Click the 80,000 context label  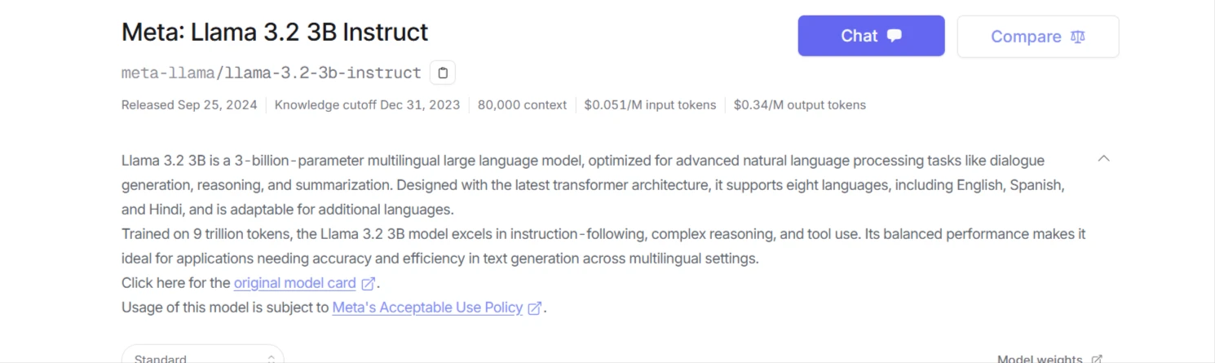[x=522, y=104]
